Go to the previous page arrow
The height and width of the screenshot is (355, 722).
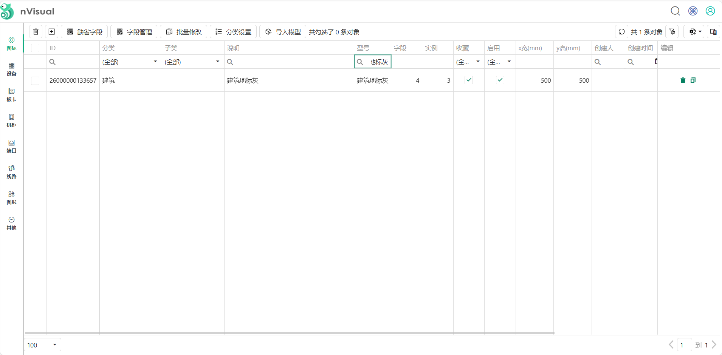(x=671, y=344)
